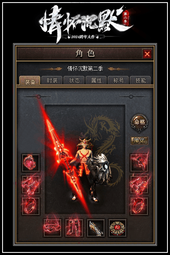Click the character model in preview
This screenshot has height=255, width=170.
[x=85, y=169]
